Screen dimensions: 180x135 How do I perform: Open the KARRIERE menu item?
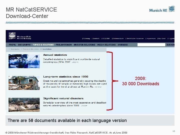click(123, 45)
